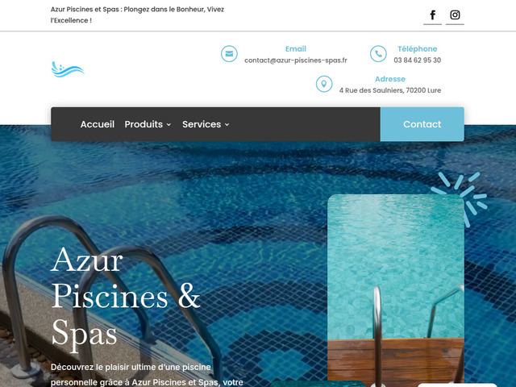Click the starburst decoration icon

point(460,198)
